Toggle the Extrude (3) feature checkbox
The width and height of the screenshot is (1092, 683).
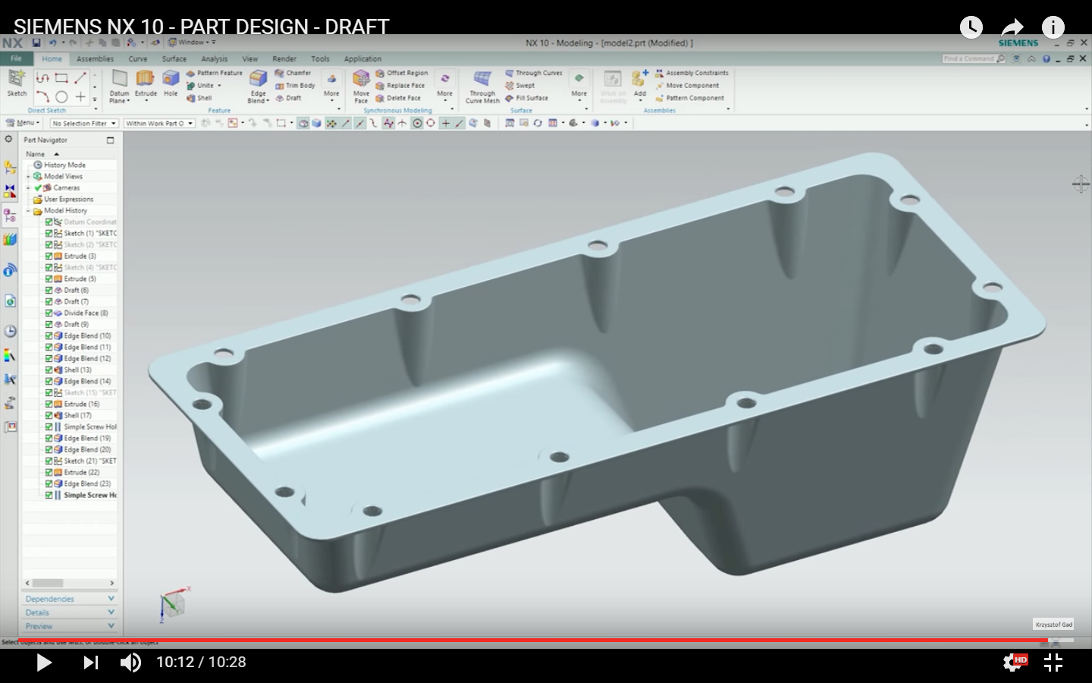[49, 256]
